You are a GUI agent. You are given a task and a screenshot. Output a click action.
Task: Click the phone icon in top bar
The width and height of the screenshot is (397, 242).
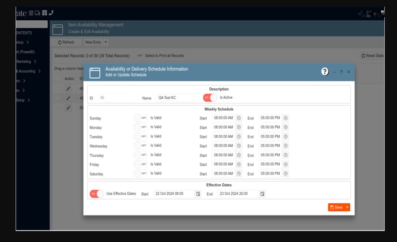point(50,12)
